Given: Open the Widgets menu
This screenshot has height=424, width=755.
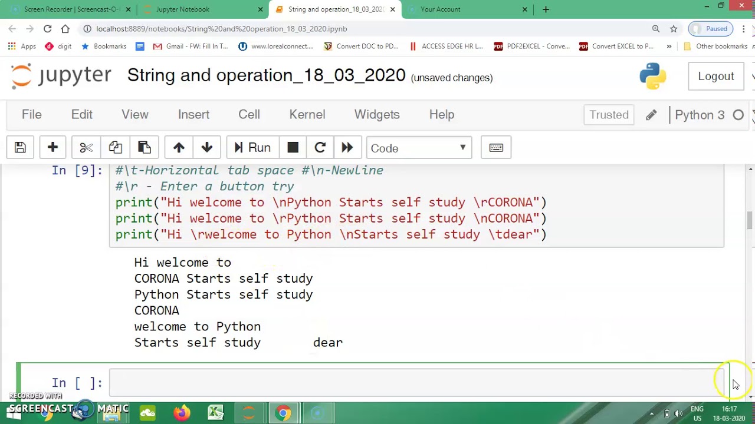Looking at the screenshot, I should point(377,114).
